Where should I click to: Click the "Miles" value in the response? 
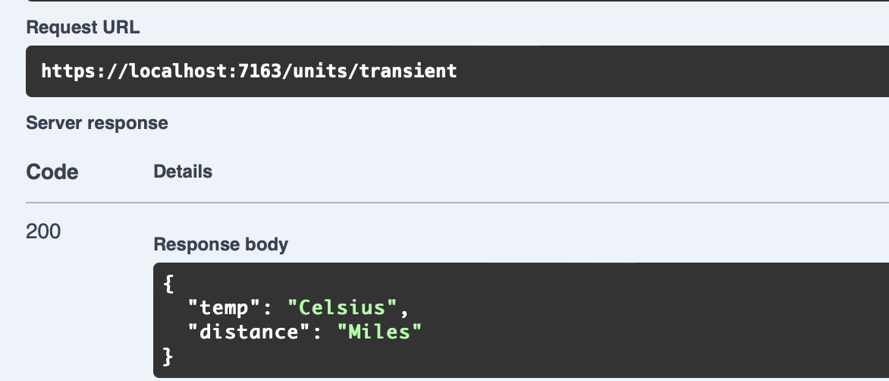tap(379, 331)
